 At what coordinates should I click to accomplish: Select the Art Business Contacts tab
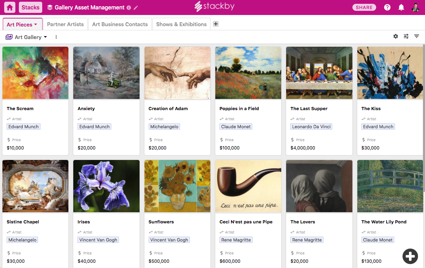click(120, 24)
